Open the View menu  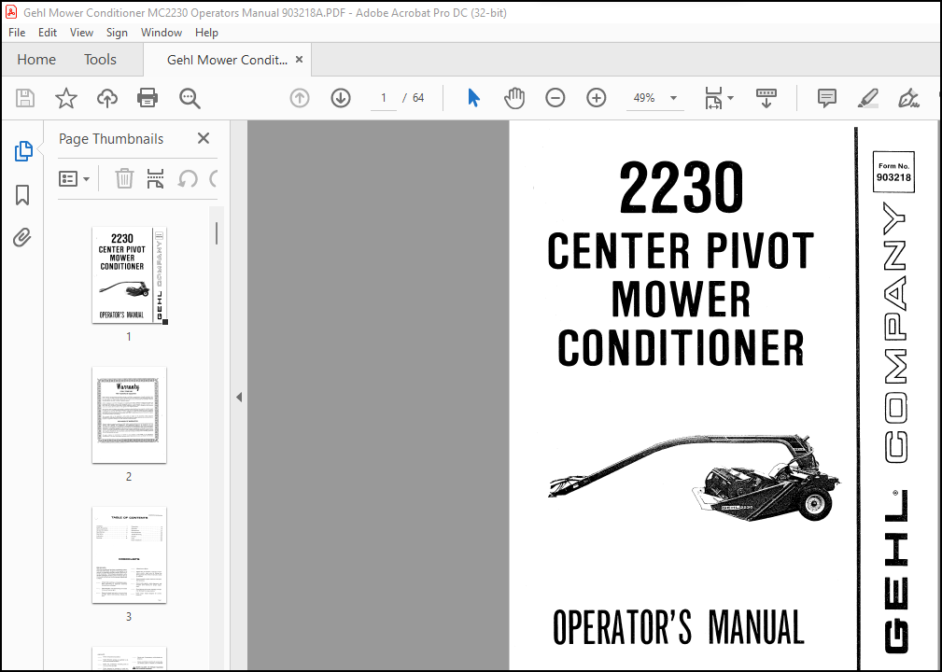pos(81,33)
